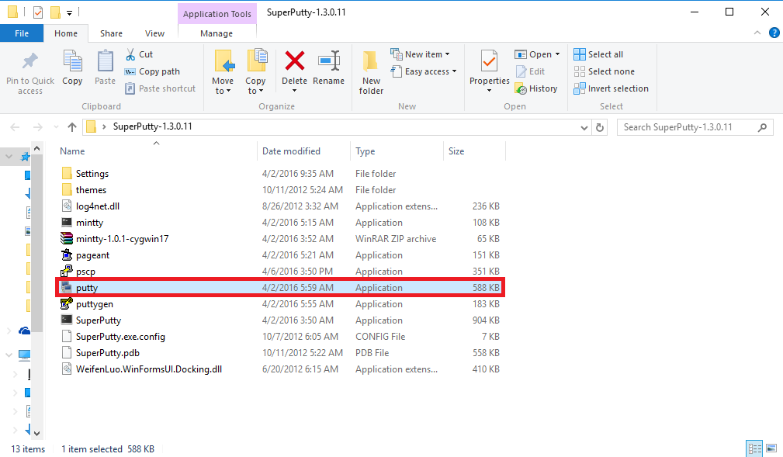Expand the Move to dropdown
Screen dimensions: 783x457
click(223, 91)
